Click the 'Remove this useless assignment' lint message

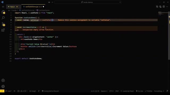(84, 20)
